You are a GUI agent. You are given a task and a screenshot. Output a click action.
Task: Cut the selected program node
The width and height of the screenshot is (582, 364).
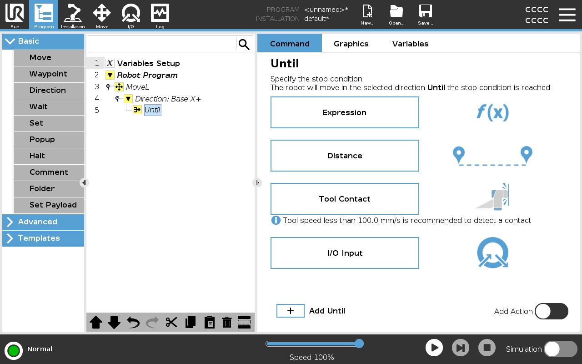[x=171, y=322]
